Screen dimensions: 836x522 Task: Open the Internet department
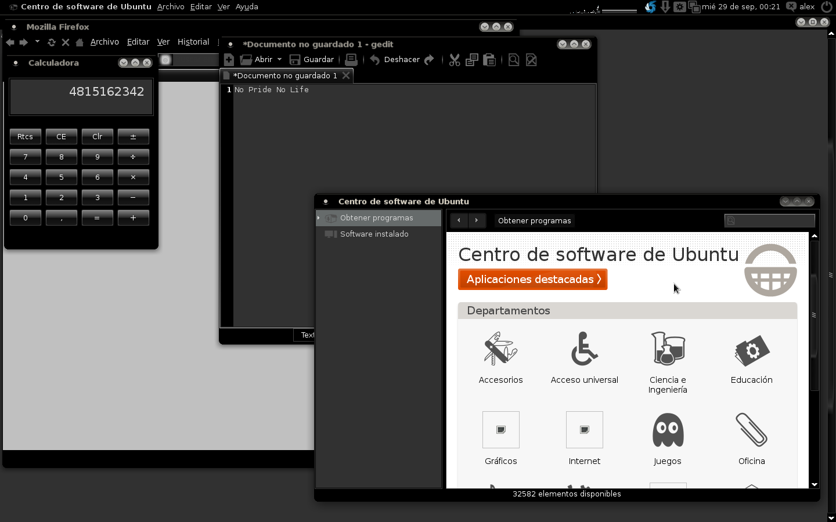click(585, 438)
